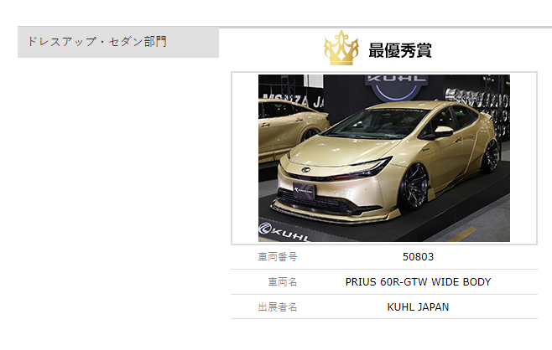Viewport: 552px width, 350px height.
Task: Click the gold crown award icon
Action: [x=341, y=48]
